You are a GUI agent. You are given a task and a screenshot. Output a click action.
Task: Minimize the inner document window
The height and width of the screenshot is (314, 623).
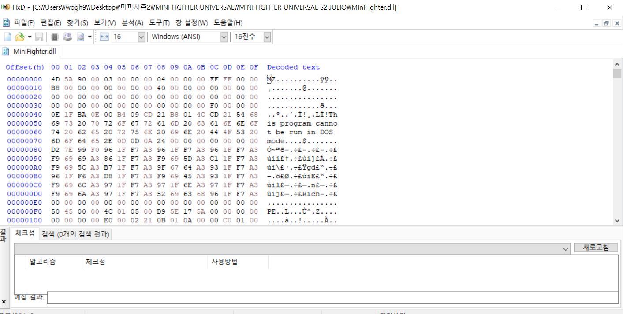(597, 23)
